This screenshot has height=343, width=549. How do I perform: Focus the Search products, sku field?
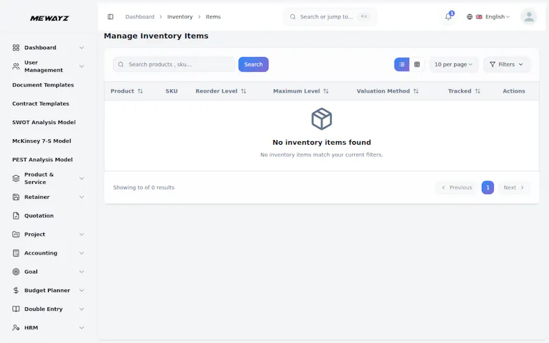(x=174, y=64)
